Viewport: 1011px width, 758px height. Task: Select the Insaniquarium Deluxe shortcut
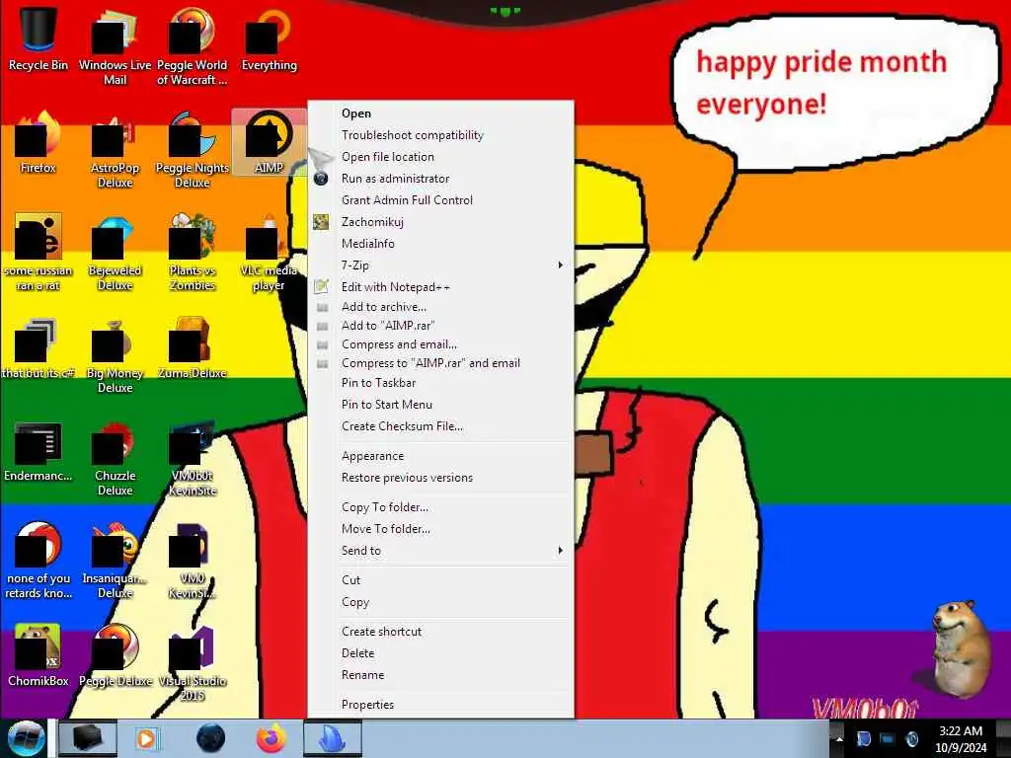tap(115, 561)
